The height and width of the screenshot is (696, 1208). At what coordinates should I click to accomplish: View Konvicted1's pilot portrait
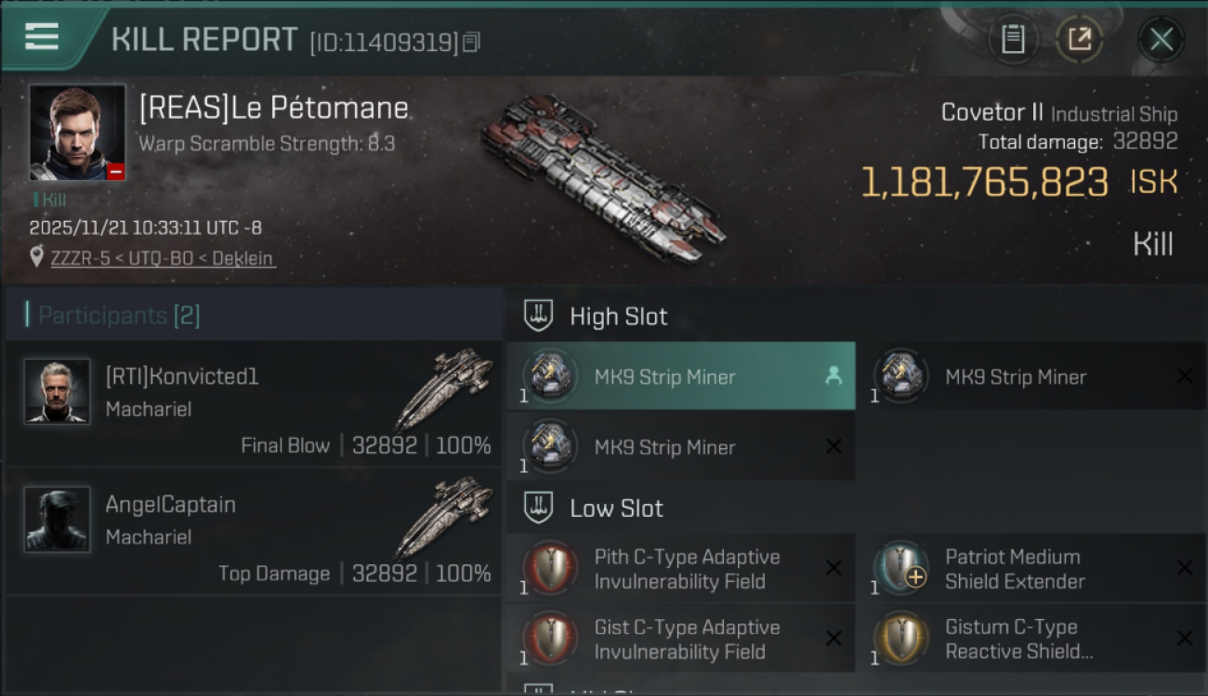coord(58,392)
